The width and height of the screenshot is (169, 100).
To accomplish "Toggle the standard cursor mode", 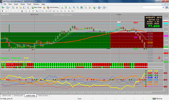I will (x=3, y=11).
